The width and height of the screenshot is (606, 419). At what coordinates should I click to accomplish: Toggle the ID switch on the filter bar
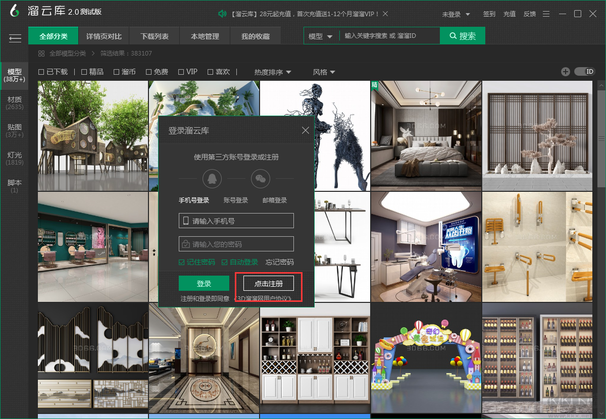click(x=585, y=72)
